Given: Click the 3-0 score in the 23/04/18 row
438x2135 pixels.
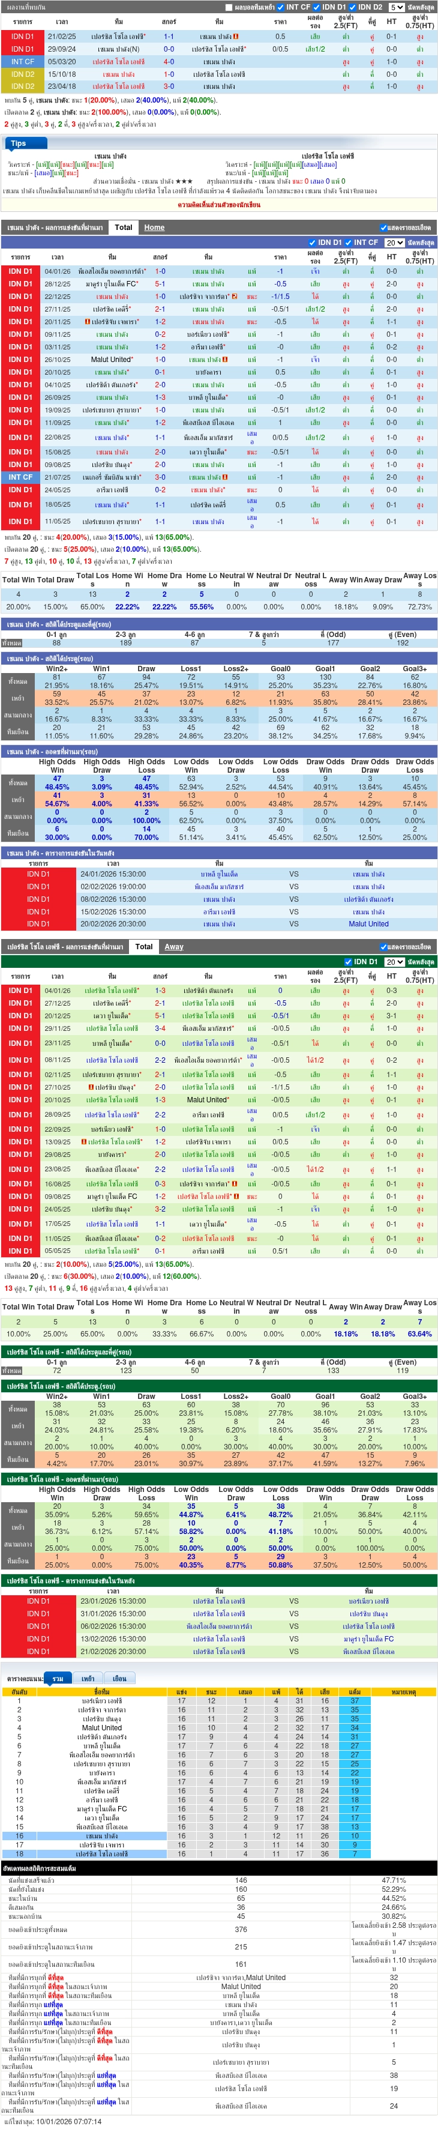Looking at the screenshot, I should 168,86.
